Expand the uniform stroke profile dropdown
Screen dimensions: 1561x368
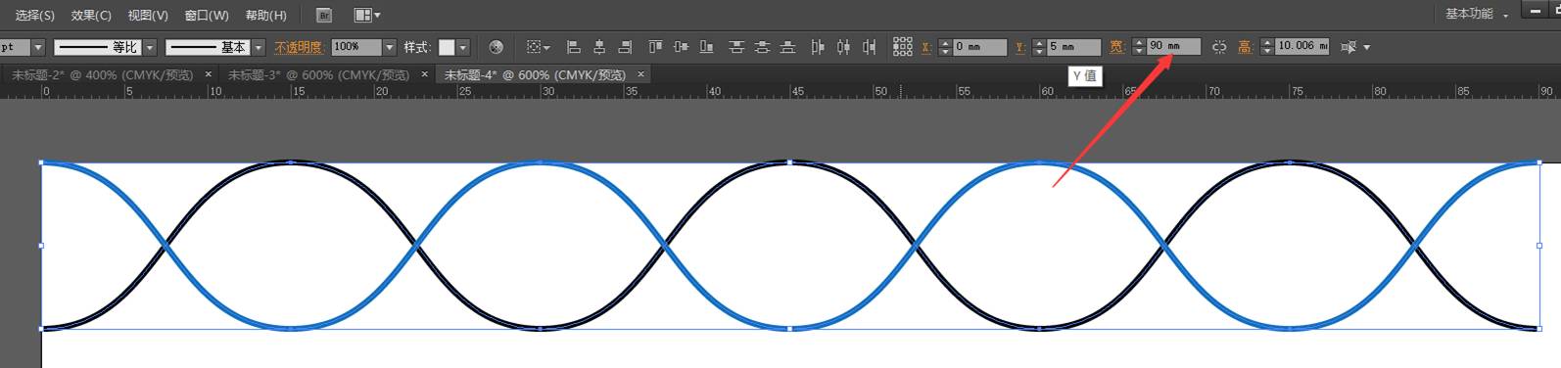coord(150,47)
